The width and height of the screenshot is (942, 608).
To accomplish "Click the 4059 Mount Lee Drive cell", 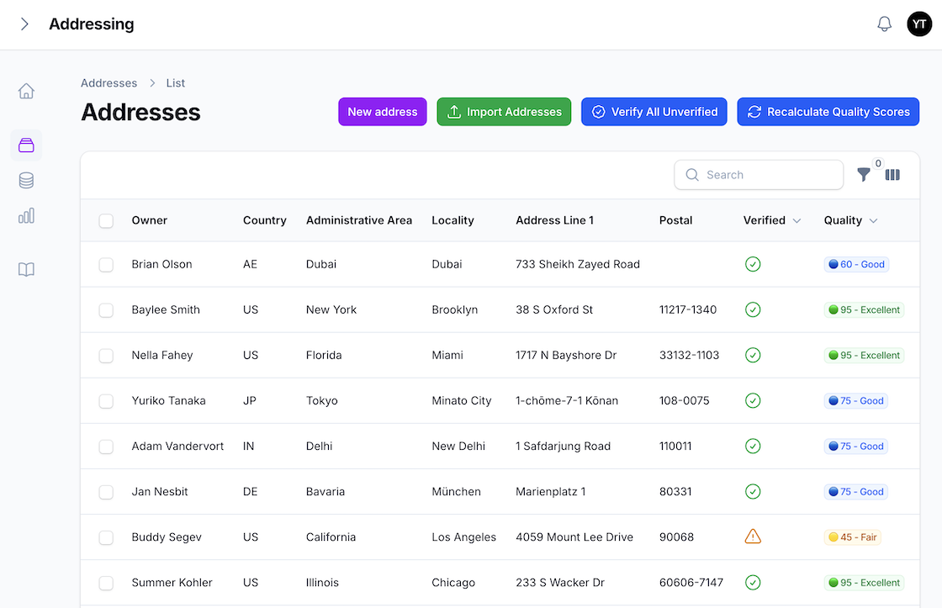I will pos(574,537).
